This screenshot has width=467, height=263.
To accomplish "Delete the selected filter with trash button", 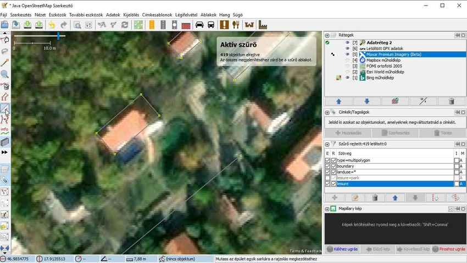I will pyautogui.click(x=375, y=198).
